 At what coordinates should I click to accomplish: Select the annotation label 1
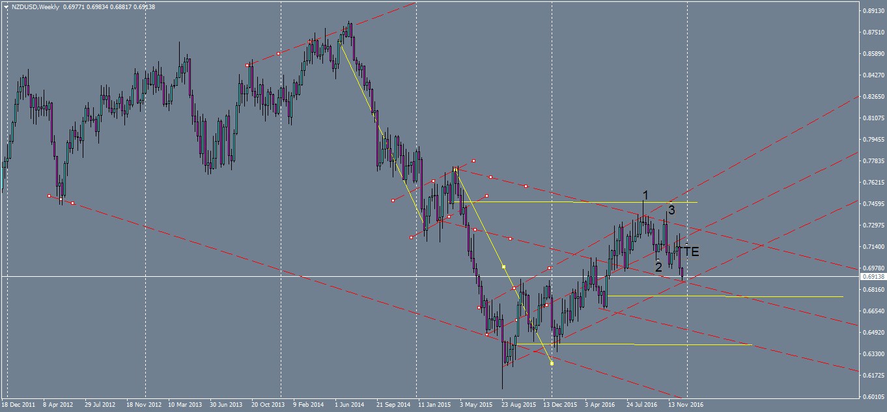coord(645,194)
